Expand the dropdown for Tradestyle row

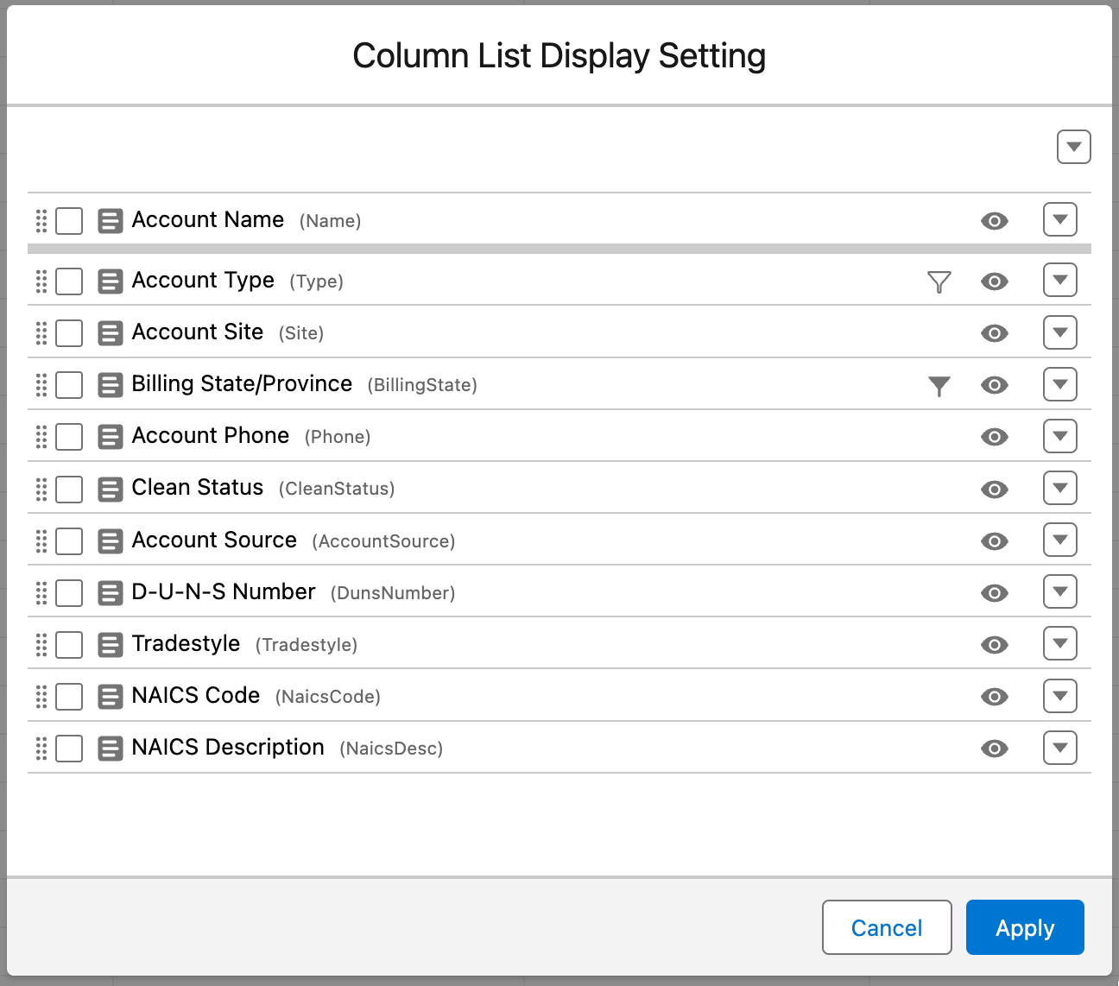1059,644
